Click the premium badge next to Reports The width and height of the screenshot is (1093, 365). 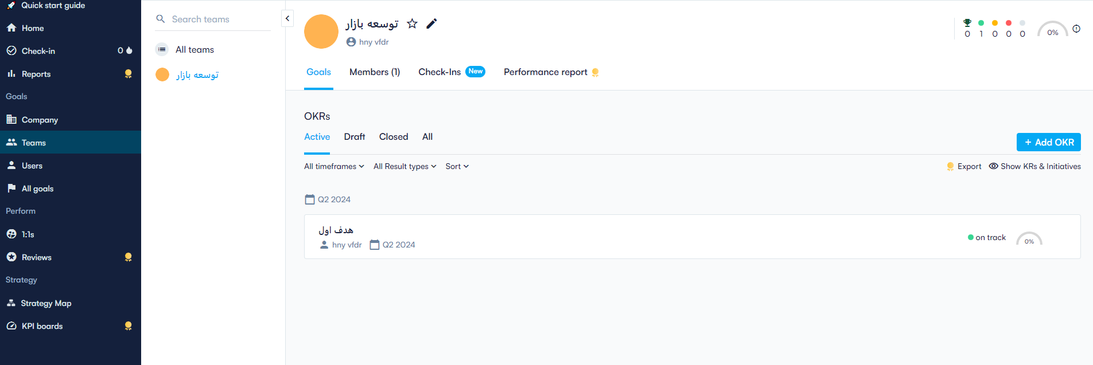[129, 74]
